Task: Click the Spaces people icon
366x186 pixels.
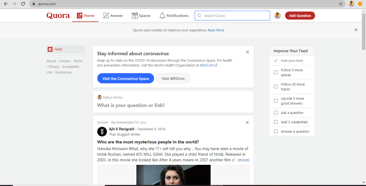Action: (135, 16)
